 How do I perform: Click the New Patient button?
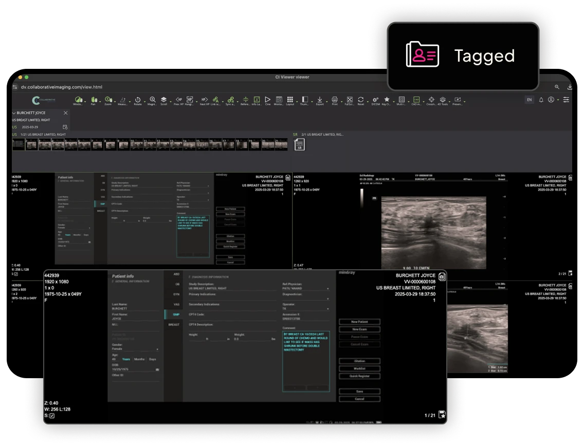359,322
